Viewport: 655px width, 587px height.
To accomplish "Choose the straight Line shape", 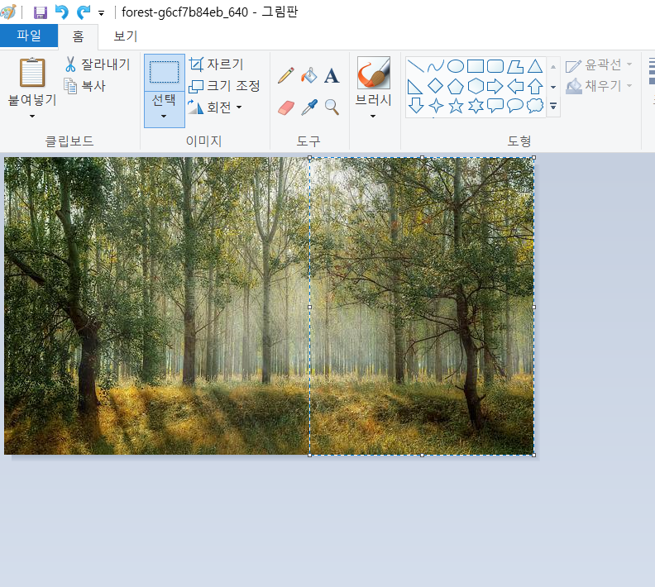I will 415,66.
